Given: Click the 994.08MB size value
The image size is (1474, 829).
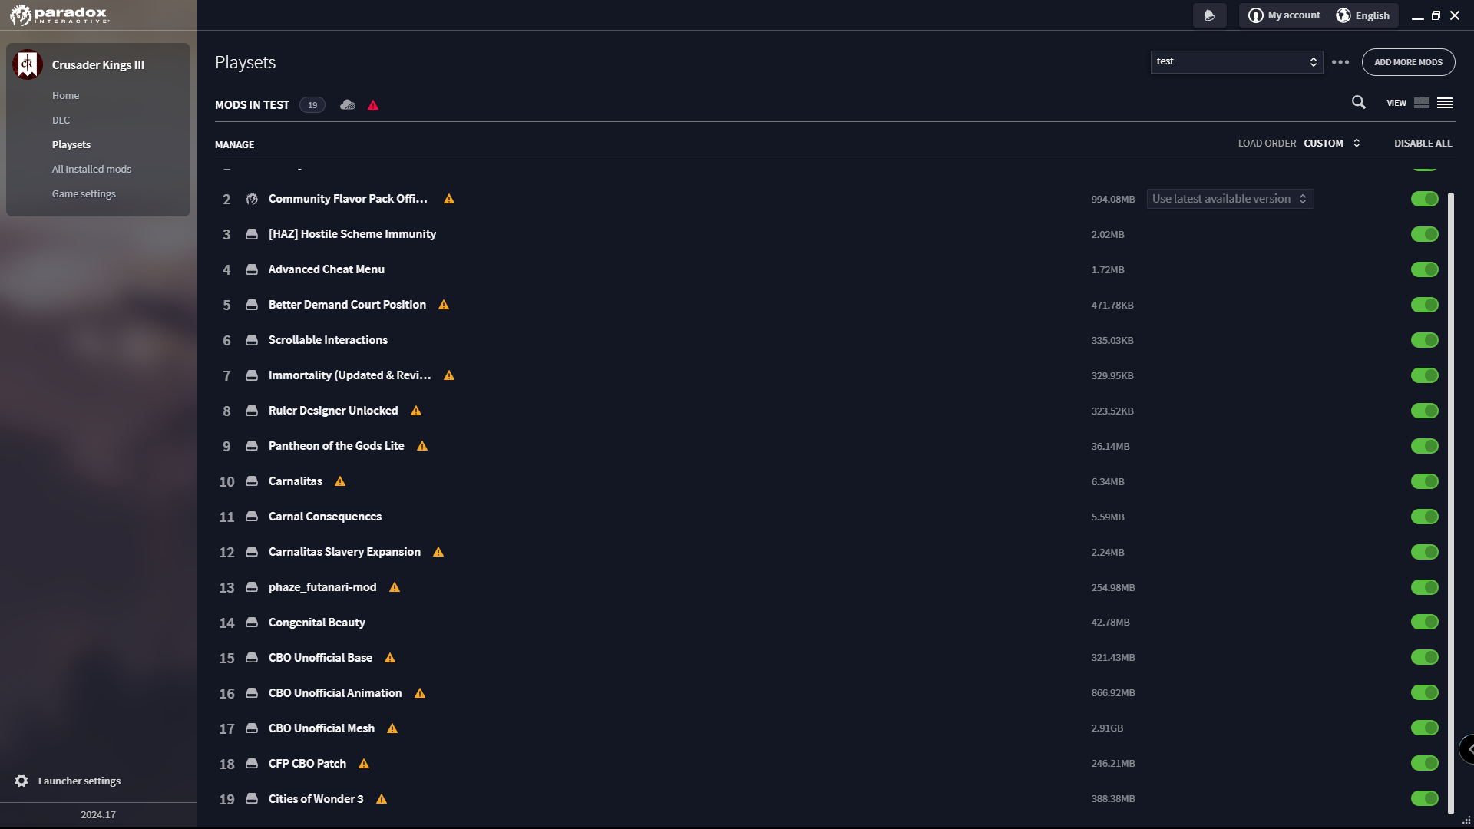Looking at the screenshot, I should tap(1113, 200).
